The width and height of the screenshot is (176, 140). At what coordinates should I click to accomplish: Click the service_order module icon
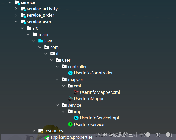click(x=23, y=15)
